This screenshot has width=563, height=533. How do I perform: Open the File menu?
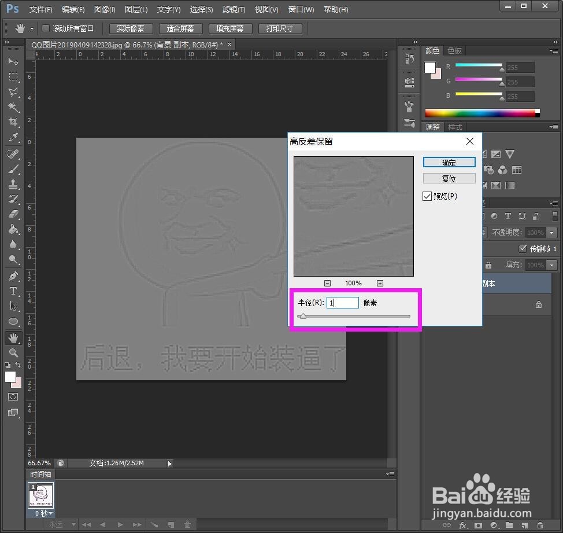pyautogui.click(x=40, y=9)
